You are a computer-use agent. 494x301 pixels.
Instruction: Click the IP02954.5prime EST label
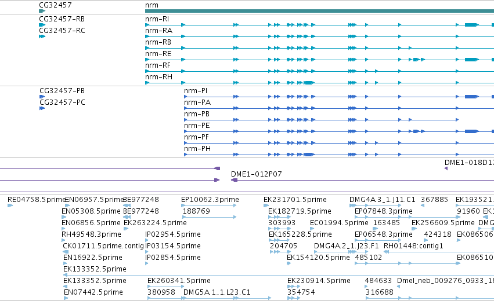[x=173, y=234]
